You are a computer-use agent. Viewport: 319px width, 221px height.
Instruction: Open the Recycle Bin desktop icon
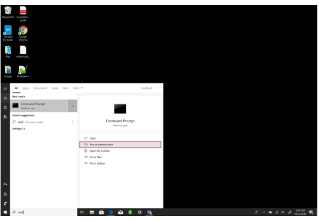tap(8, 12)
